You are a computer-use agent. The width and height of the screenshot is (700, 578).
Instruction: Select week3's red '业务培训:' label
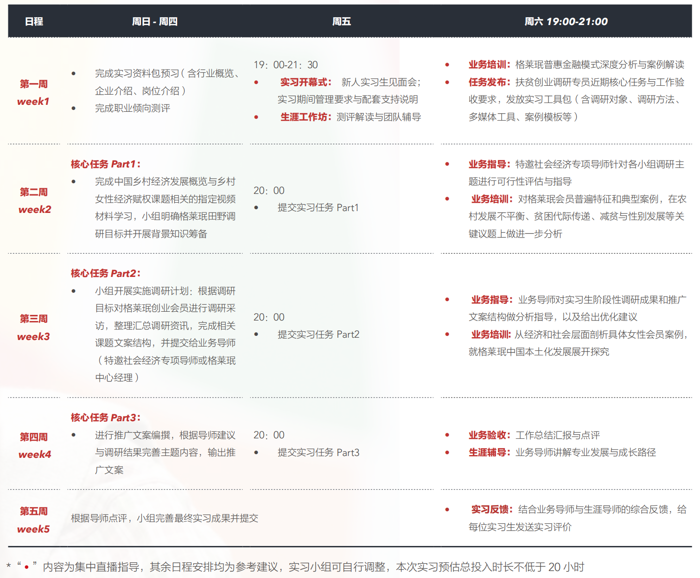pos(491,334)
